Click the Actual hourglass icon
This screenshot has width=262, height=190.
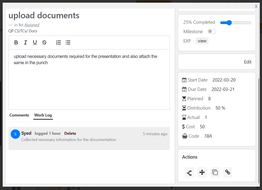[184, 117]
